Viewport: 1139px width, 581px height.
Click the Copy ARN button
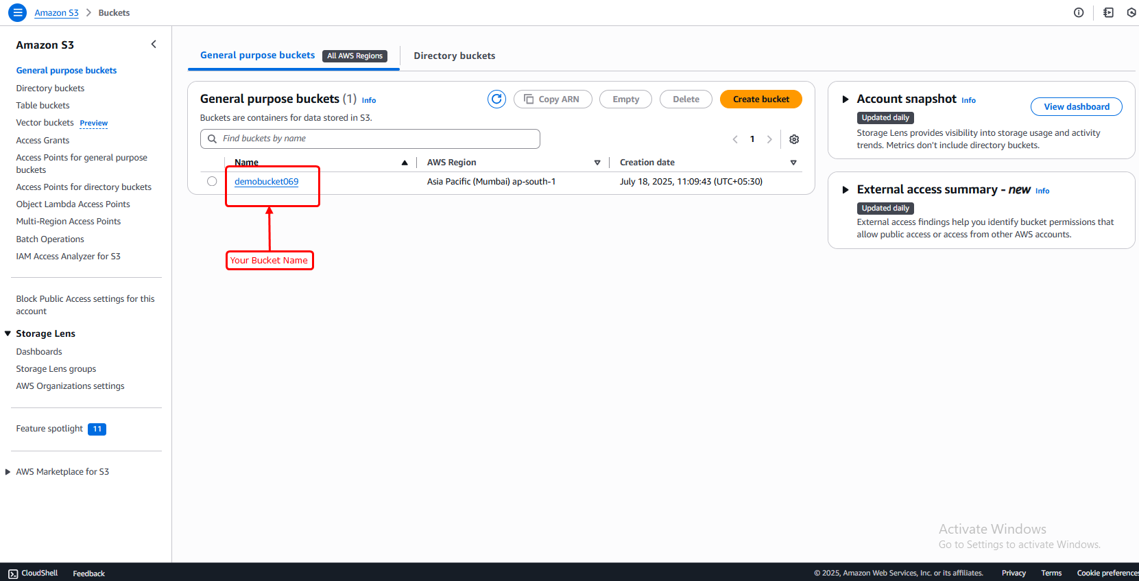point(553,99)
